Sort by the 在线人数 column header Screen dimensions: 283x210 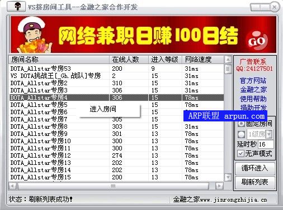(x=129, y=60)
